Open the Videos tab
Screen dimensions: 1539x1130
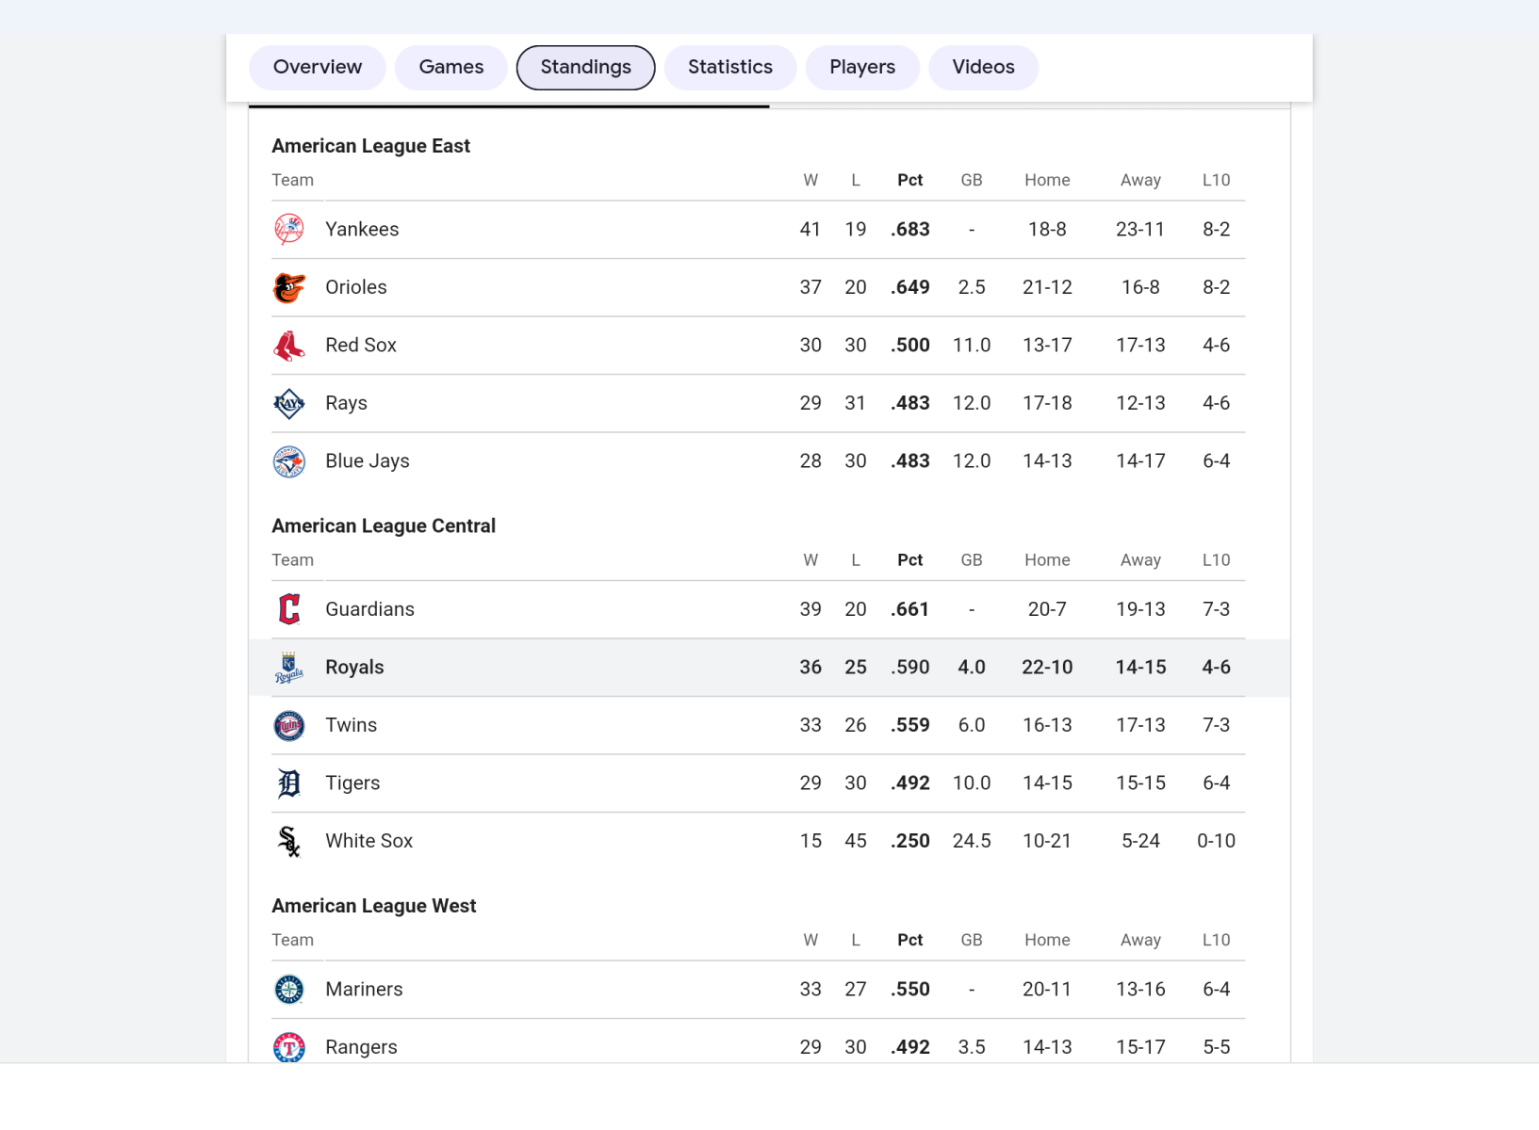983,68
